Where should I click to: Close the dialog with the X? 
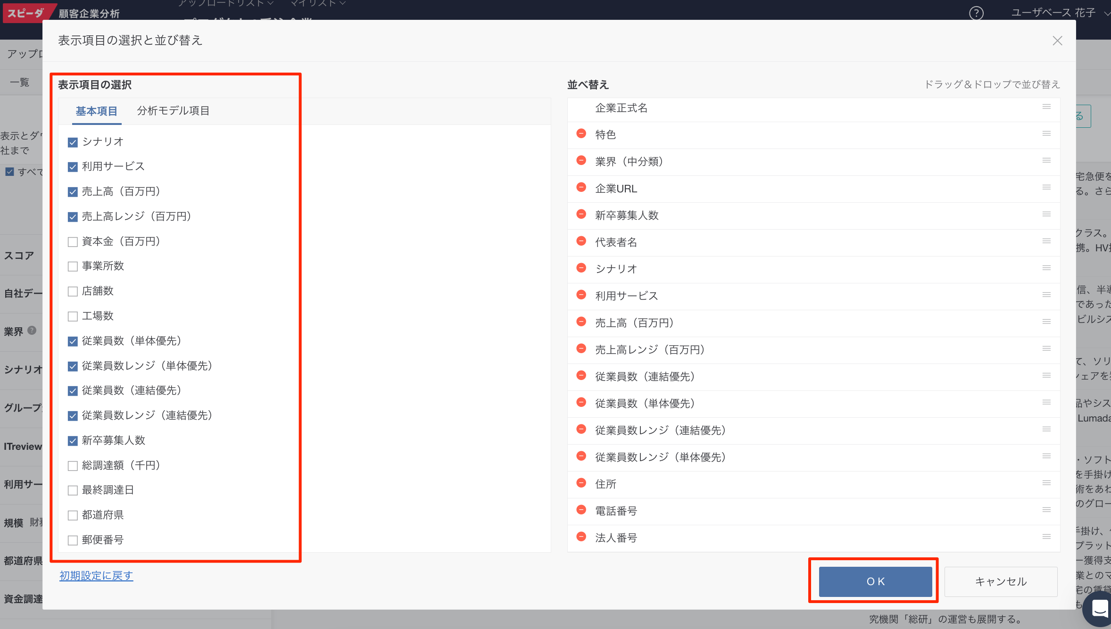(1058, 41)
